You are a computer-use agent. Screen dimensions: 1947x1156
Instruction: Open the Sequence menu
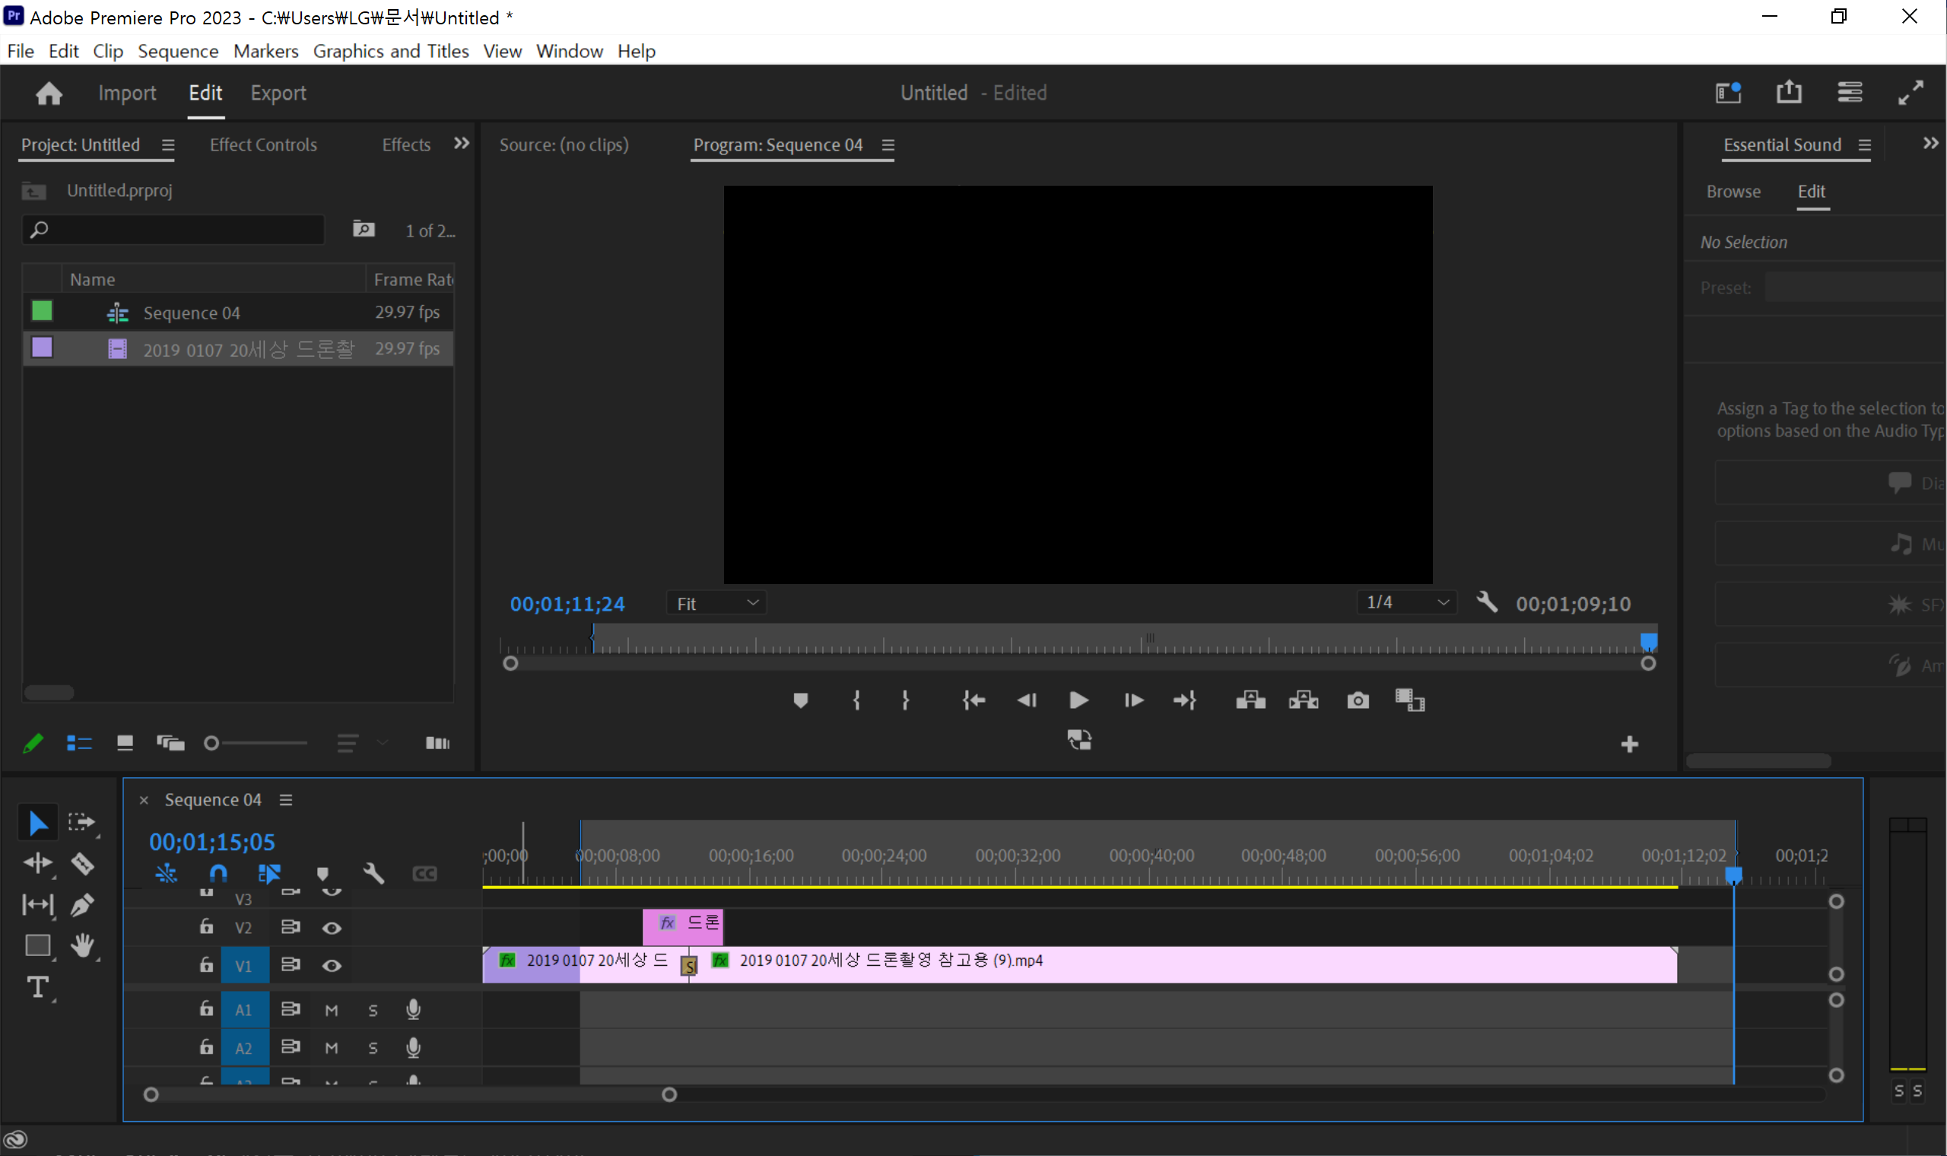pyautogui.click(x=177, y=52)
